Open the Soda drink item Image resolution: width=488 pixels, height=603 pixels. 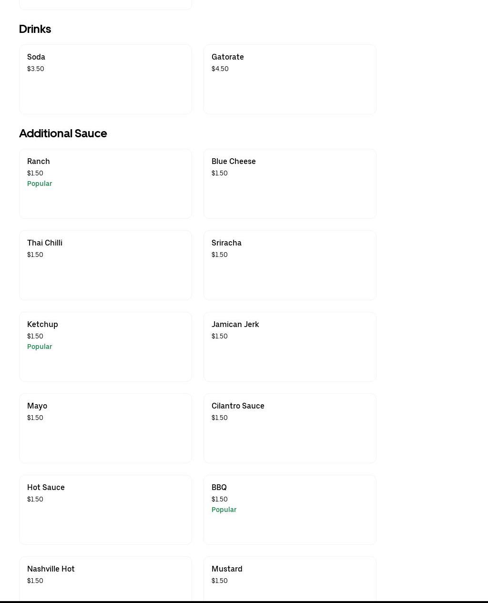[105, 79]
